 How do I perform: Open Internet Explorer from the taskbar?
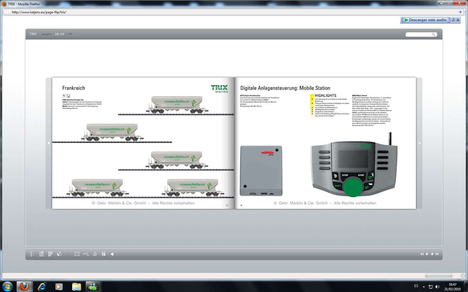coord(42,286)
